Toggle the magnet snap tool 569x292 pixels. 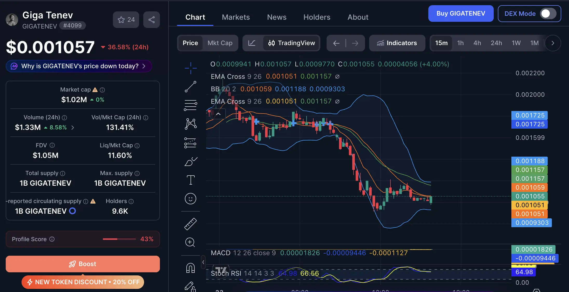(x=191, y=268)
